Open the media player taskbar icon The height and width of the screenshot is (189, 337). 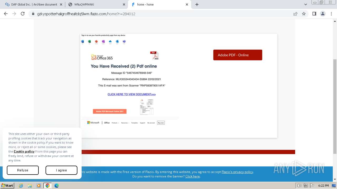click(x=39, y=186)
